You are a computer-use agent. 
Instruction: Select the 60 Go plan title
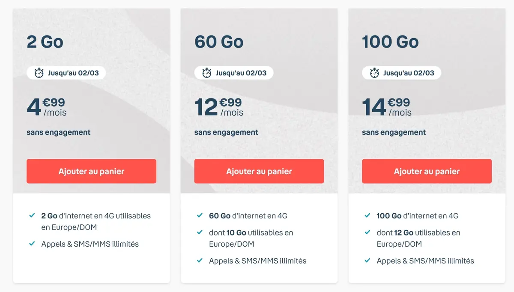click(219, 42)
